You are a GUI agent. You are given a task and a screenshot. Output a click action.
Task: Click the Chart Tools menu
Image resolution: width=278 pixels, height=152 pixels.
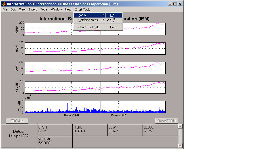tap(83, 10)
